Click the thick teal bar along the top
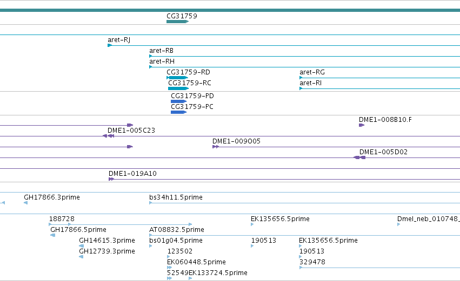The image size is (460, 281). tap(230, 10)
